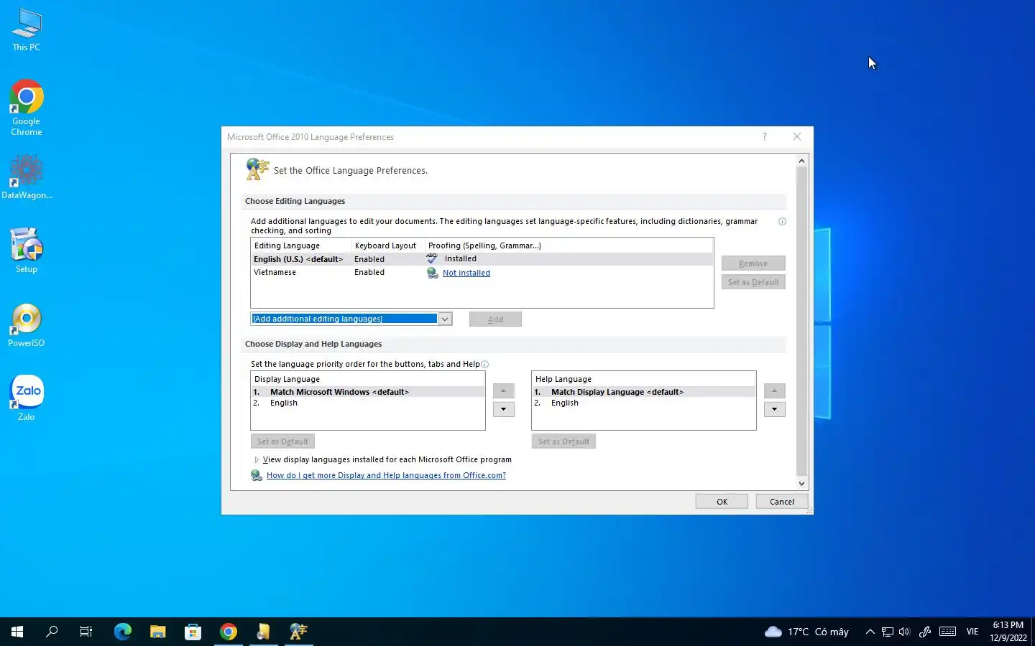Select 'Match Microsoft Windows' display language

point(367,392)
